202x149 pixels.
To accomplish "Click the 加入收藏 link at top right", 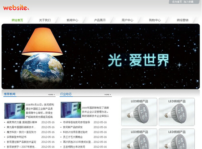I will click(x=188, y=2).
